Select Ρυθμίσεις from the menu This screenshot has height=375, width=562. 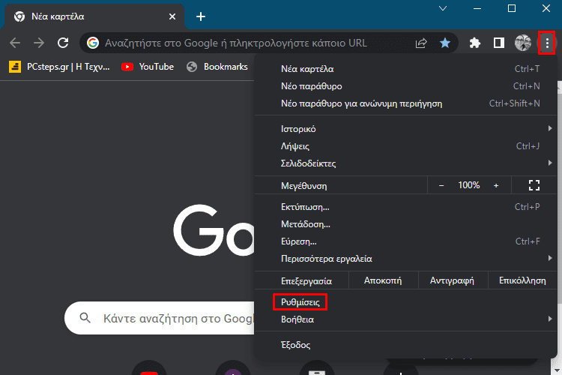(x=300, y=302)
